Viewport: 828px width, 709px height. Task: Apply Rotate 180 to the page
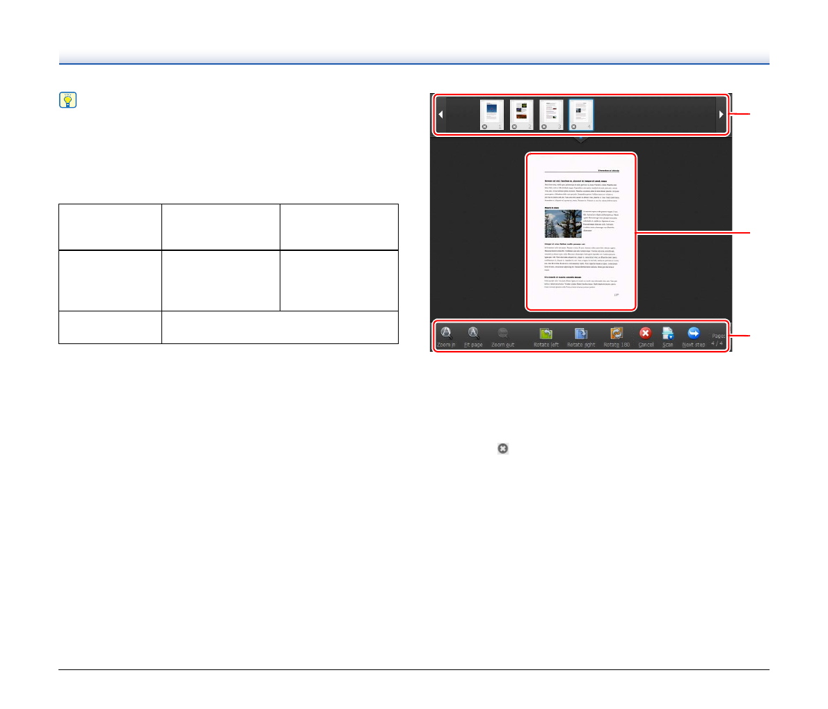pos(616,334)
